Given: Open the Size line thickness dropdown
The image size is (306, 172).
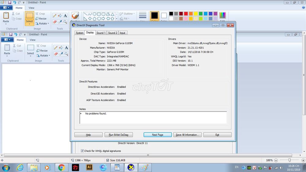Looking at the screenshot, I should (143, 17).
